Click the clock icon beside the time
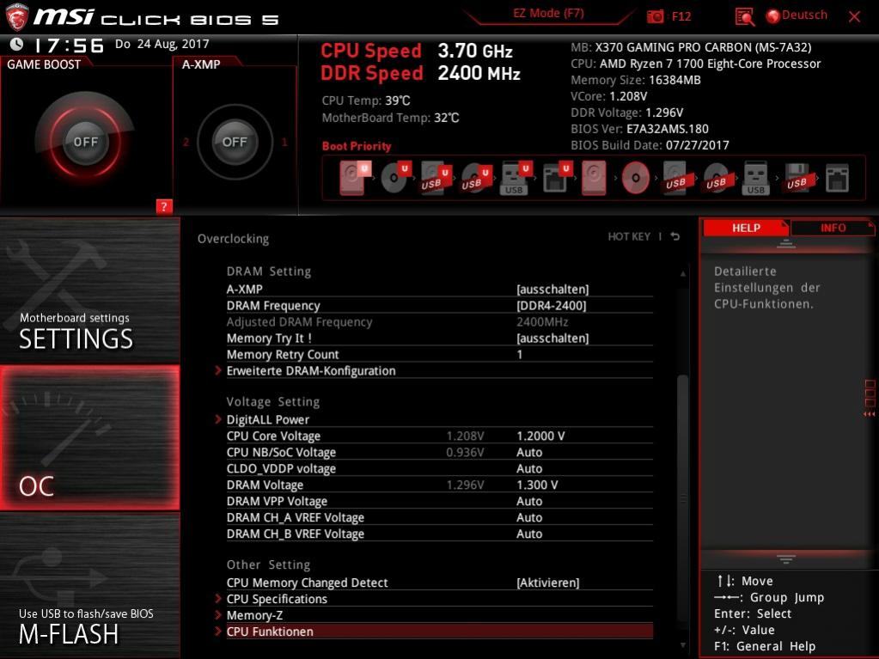 tap(17, 44)
